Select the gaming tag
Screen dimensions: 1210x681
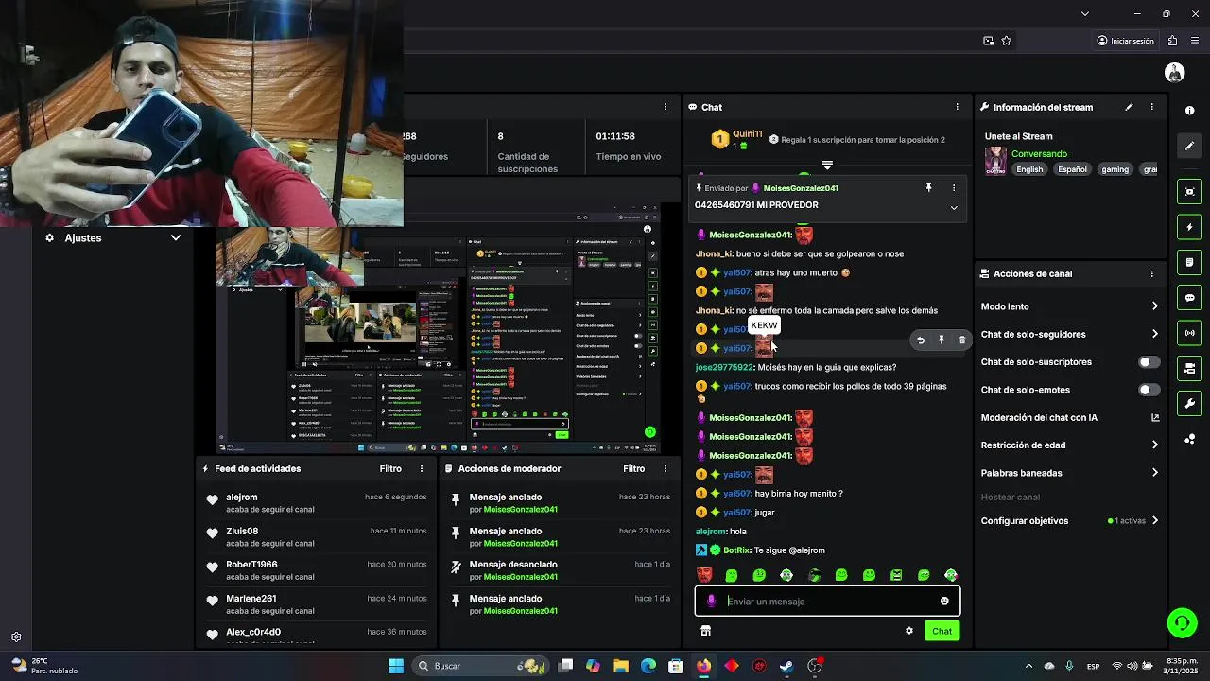(1115, 169)
